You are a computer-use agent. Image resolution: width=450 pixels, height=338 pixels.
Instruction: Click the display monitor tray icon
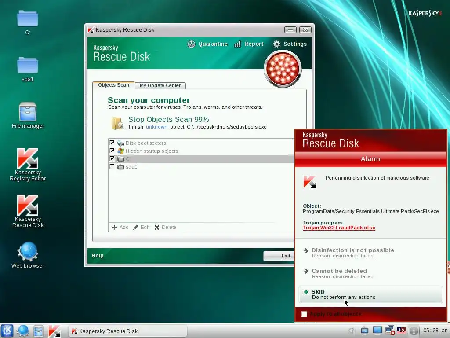[x=377, y=331]
